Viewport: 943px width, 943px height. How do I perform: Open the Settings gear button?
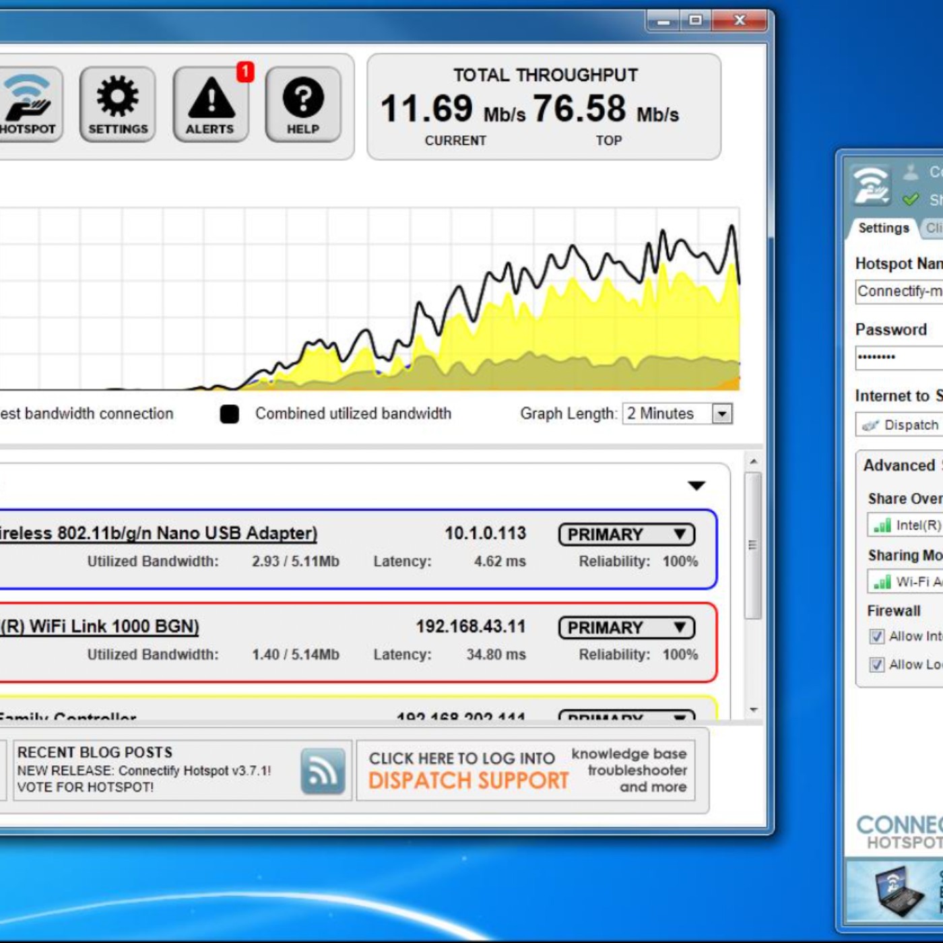click(118, 104)
